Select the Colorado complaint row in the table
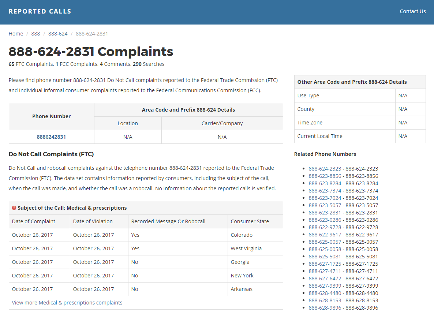434x314 pixels. click(x=146, y=235)
